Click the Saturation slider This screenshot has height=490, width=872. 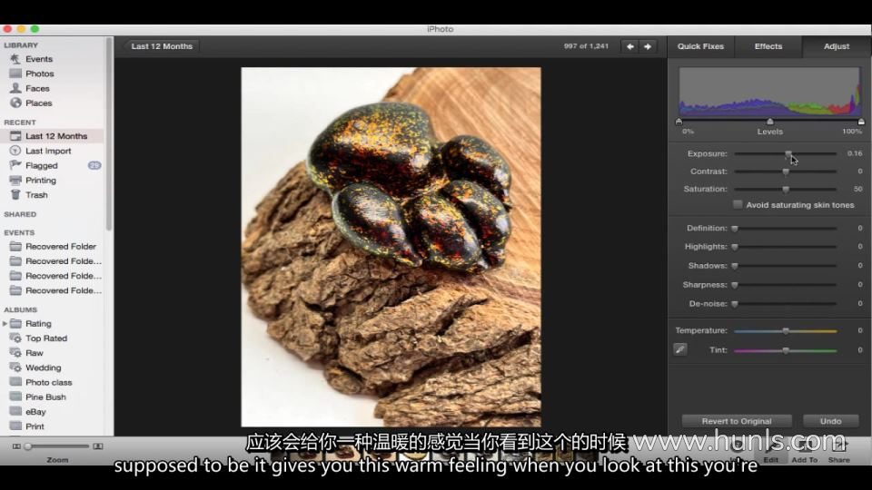pyautogui.click(x=785, y=190)
